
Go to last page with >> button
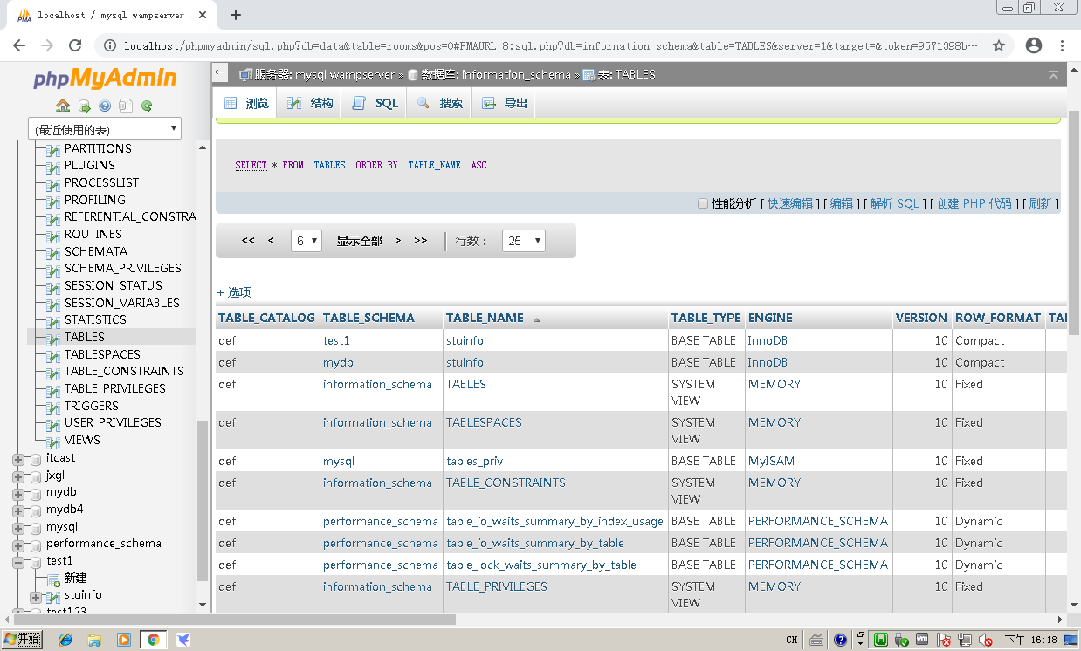click(x=421, y=241)
